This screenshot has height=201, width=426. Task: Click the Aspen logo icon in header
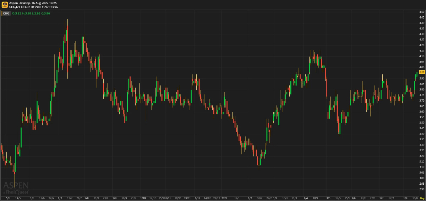click(x=4, y=5)
